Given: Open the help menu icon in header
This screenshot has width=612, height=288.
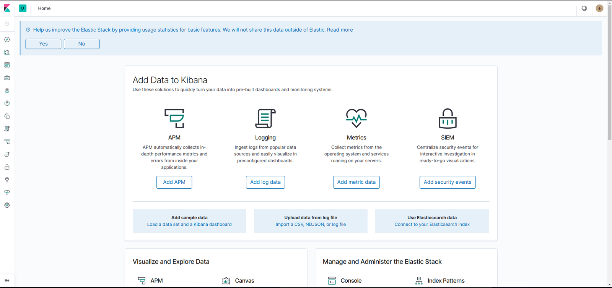Looking at the screenshot, I should [x=584, y=8].
